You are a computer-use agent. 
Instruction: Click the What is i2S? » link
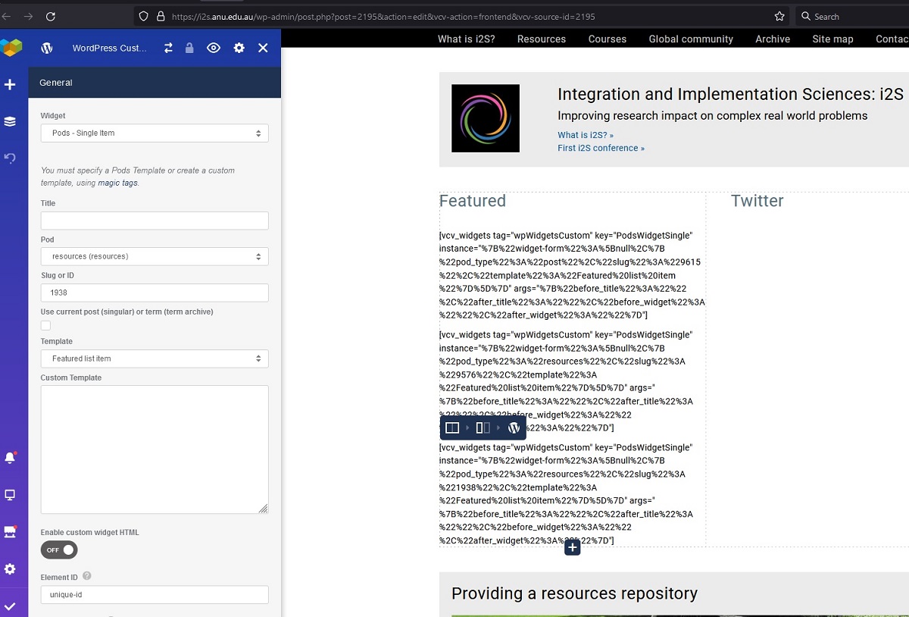[x=586, y=135]
